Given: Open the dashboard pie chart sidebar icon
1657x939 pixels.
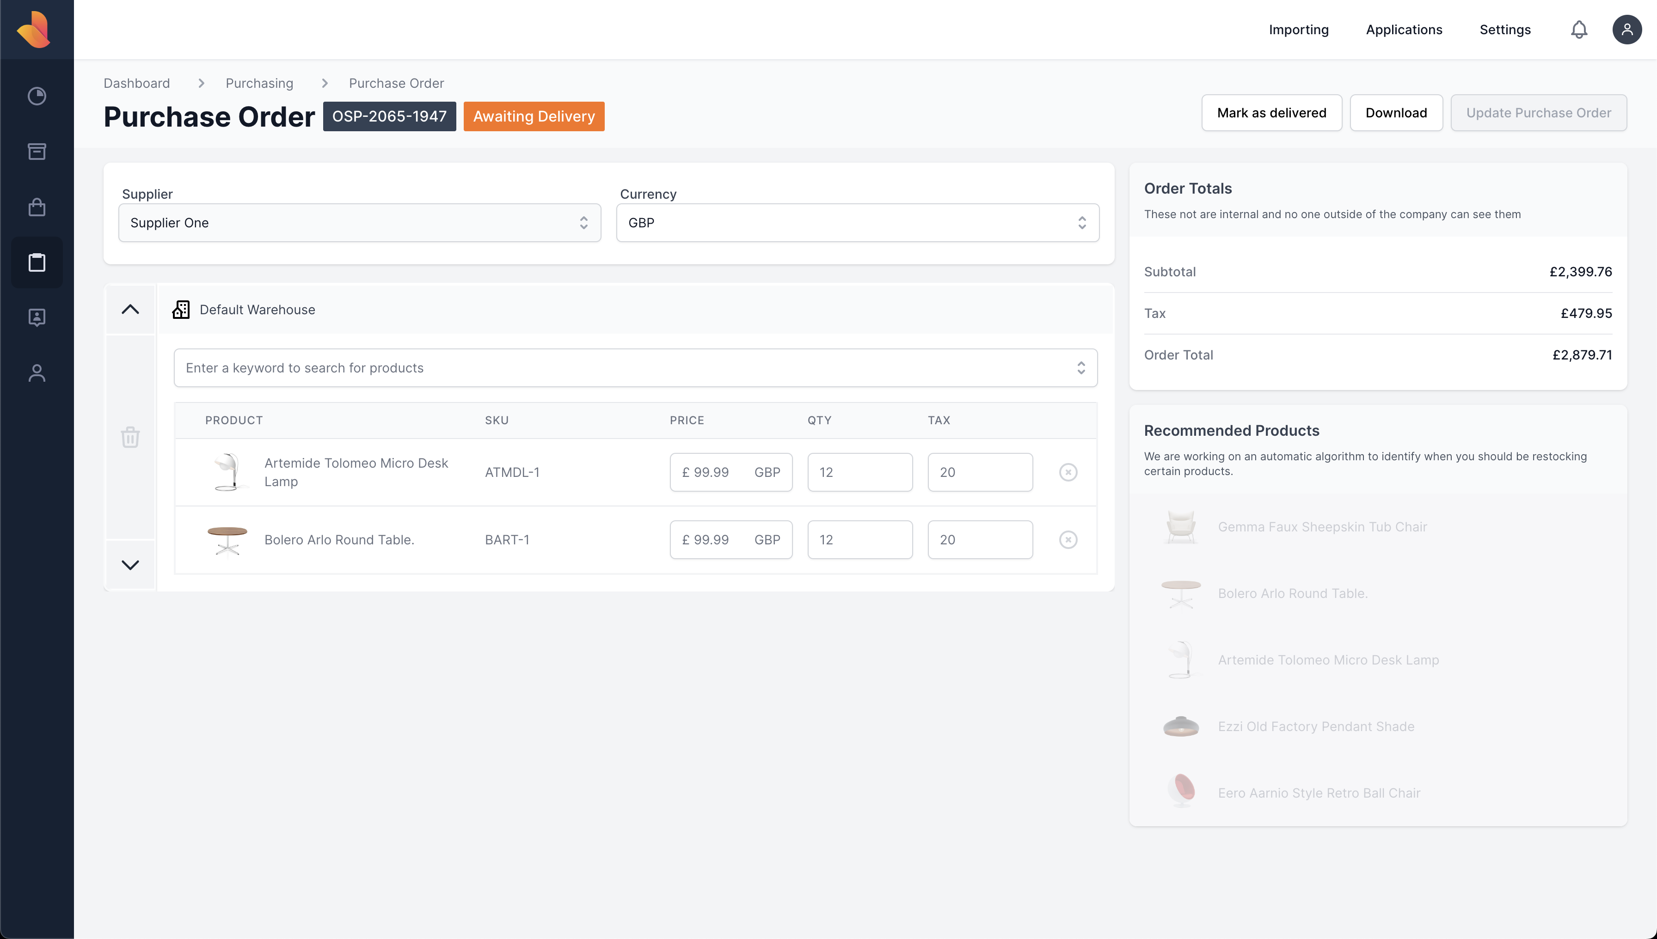Looking at the screenshot, I should tap(37, 96).
